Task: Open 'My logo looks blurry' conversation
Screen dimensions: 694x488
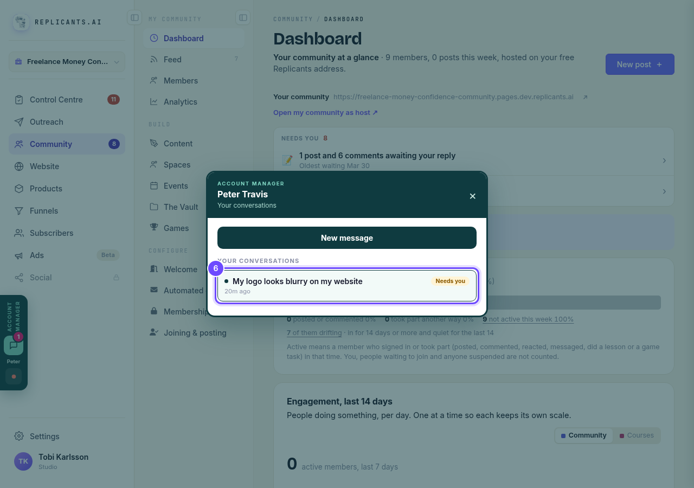Action: (x=347, y=286)
